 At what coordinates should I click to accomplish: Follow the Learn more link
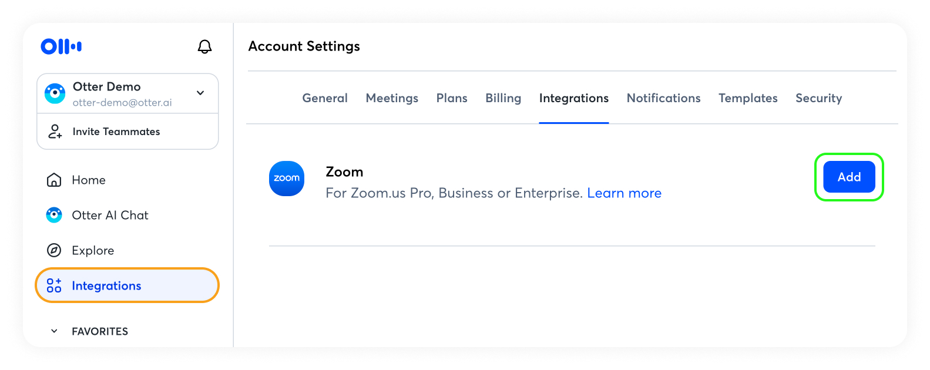coord(624,193)
